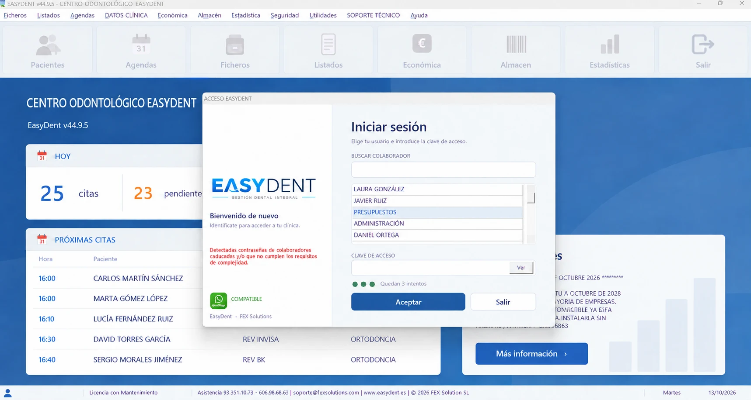Screen dimensions: 751x400
Task: Click the Buscar Colaborador search field
Action: [x=444, y=169]
